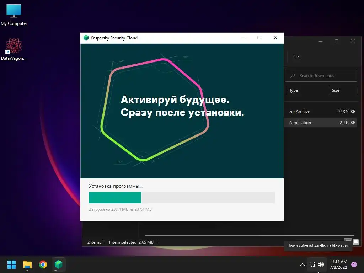Screen dimensions: 364x273
Task: Minimize the Kaspersky Security Cloud window
Action: click(x=243, y=38)
